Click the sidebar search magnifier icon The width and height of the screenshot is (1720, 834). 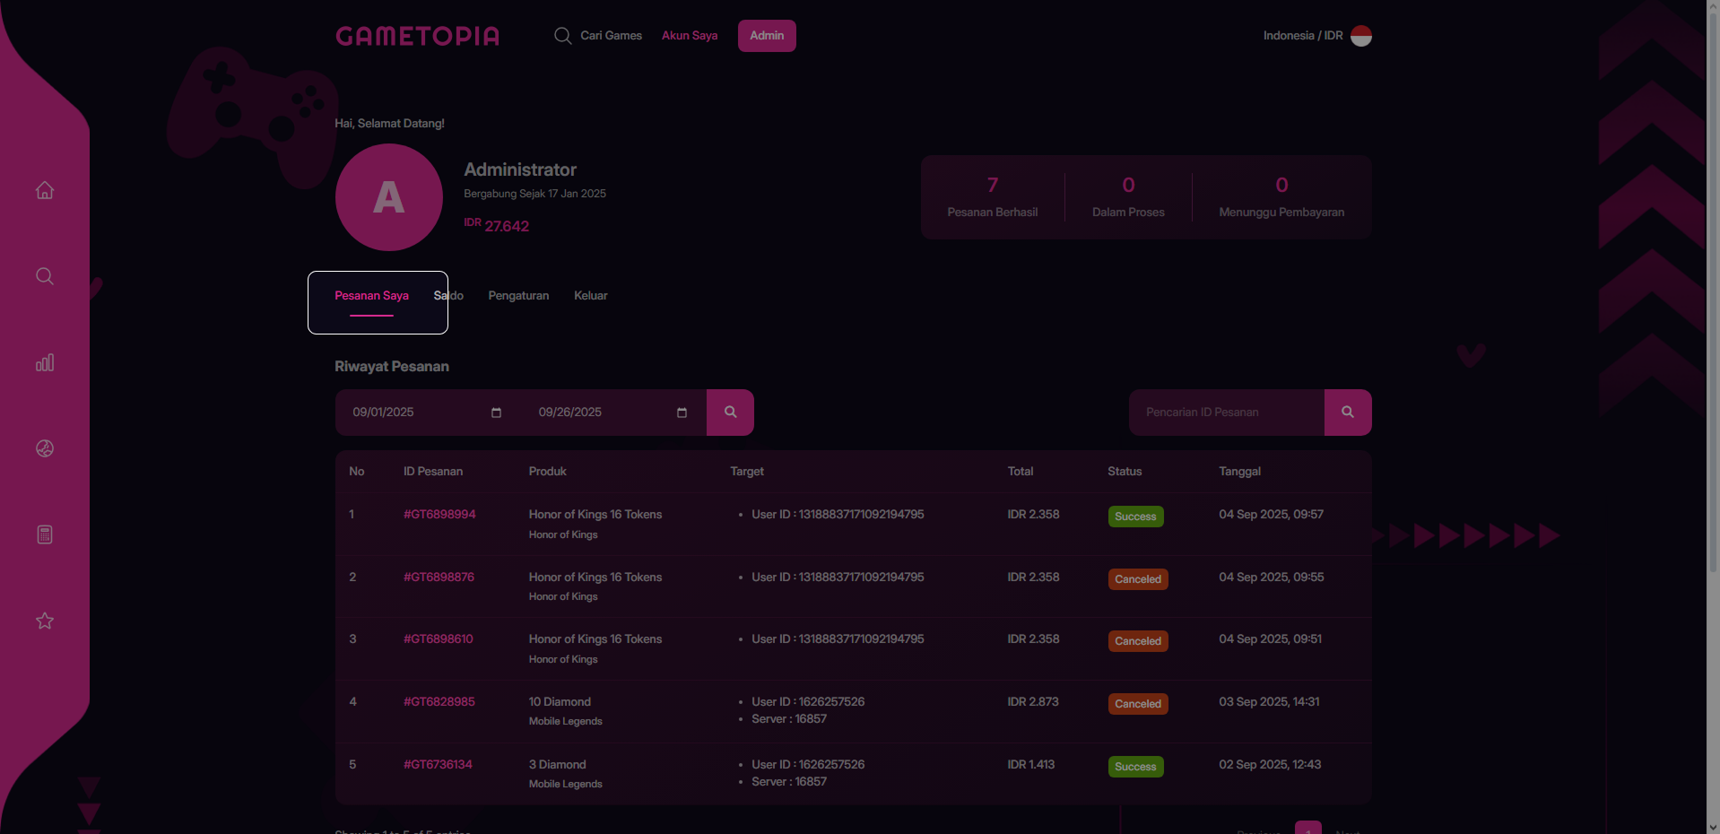point(45,276)
